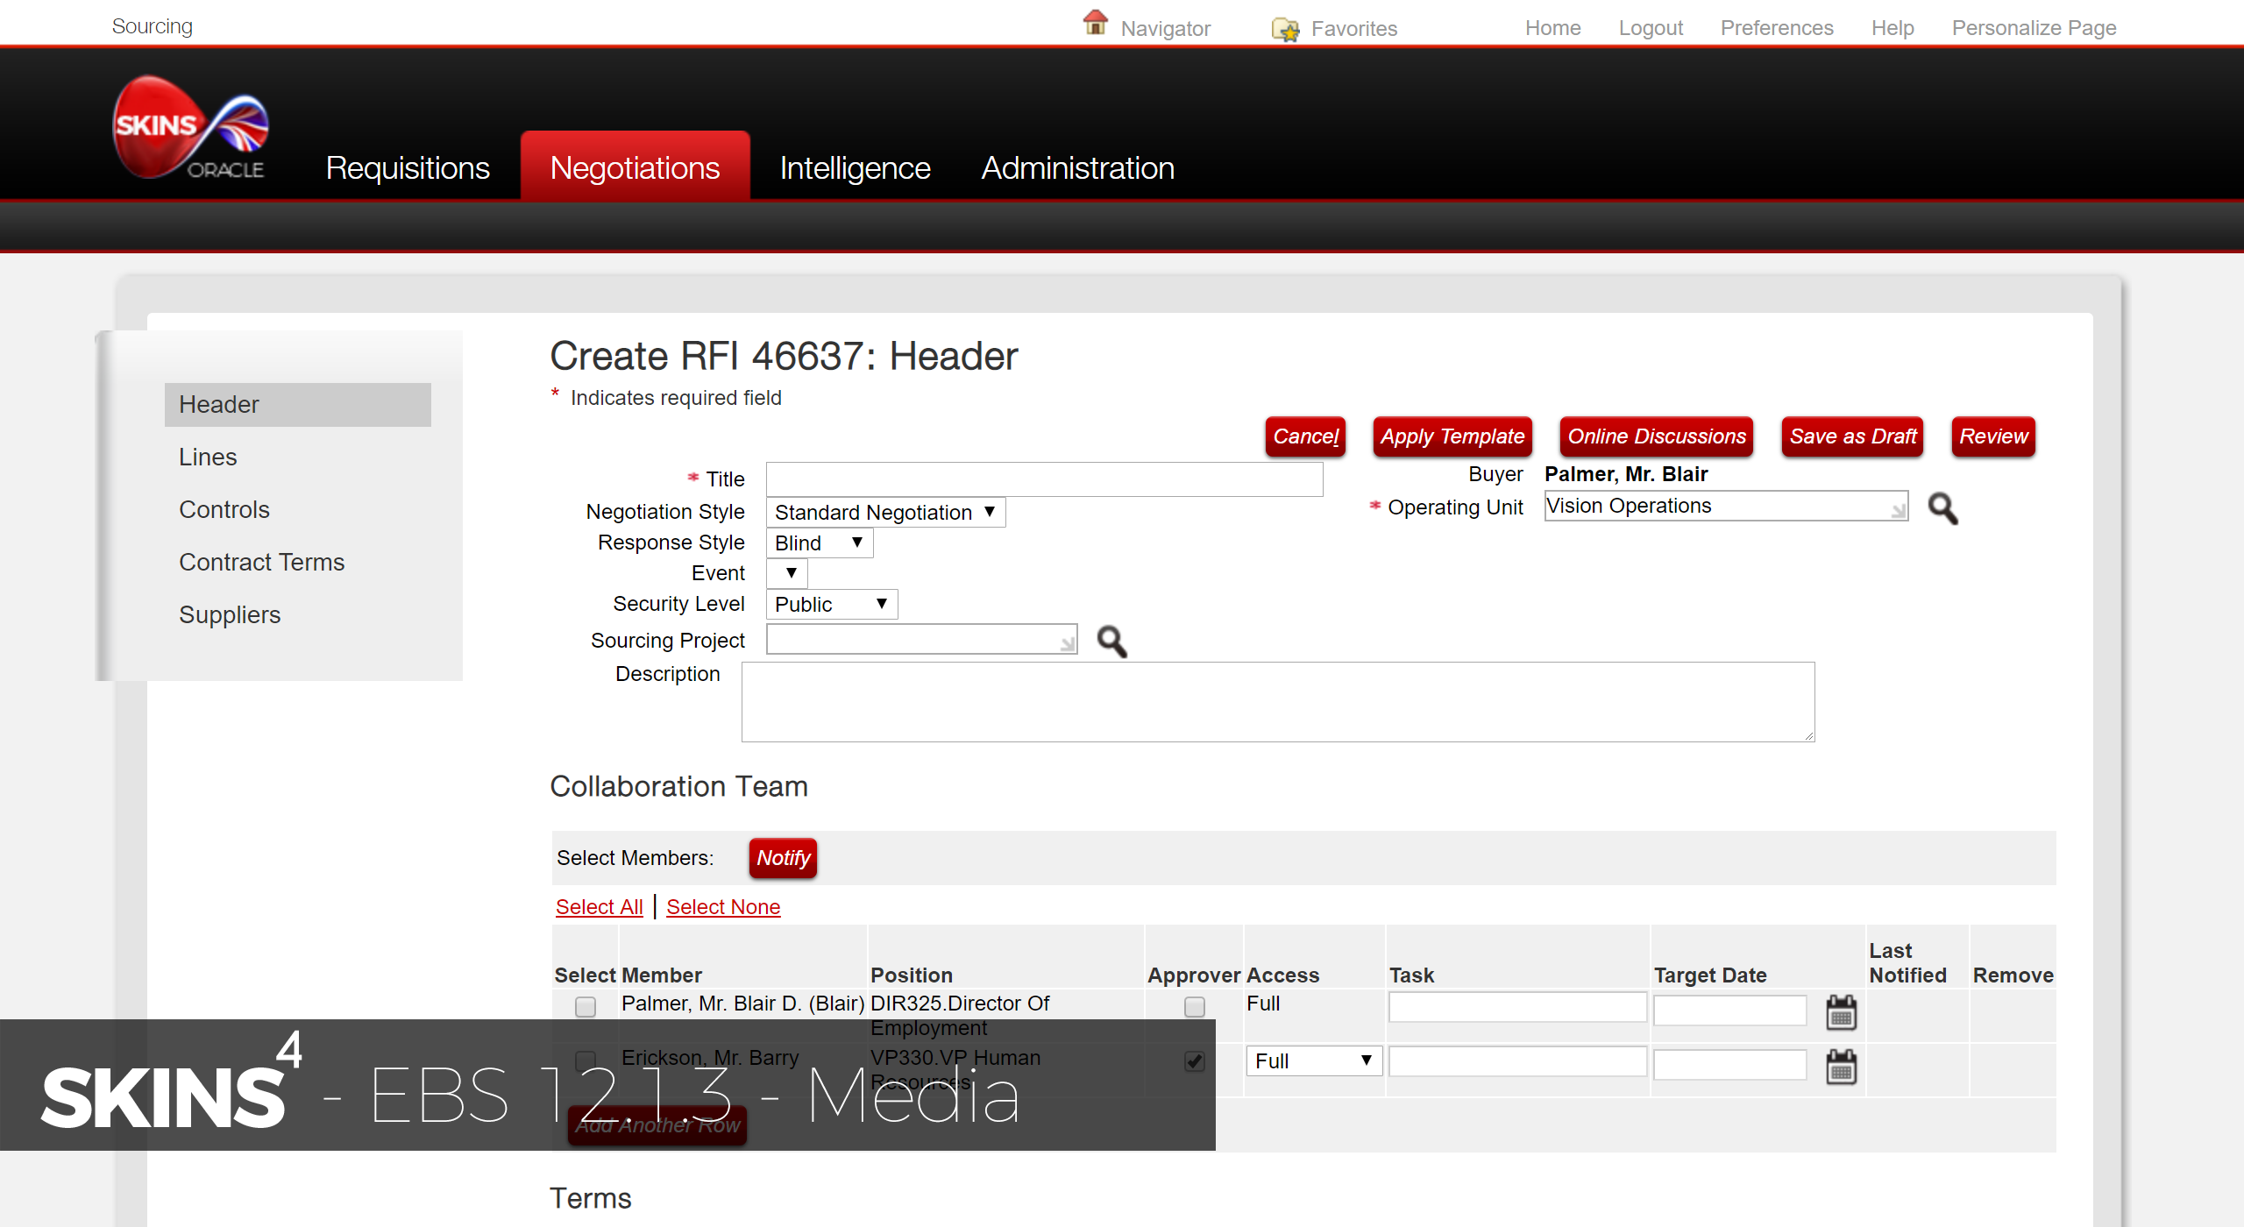The image size is (2244, 1227).
Task: Open the Event dropdown
Action: 787,573
